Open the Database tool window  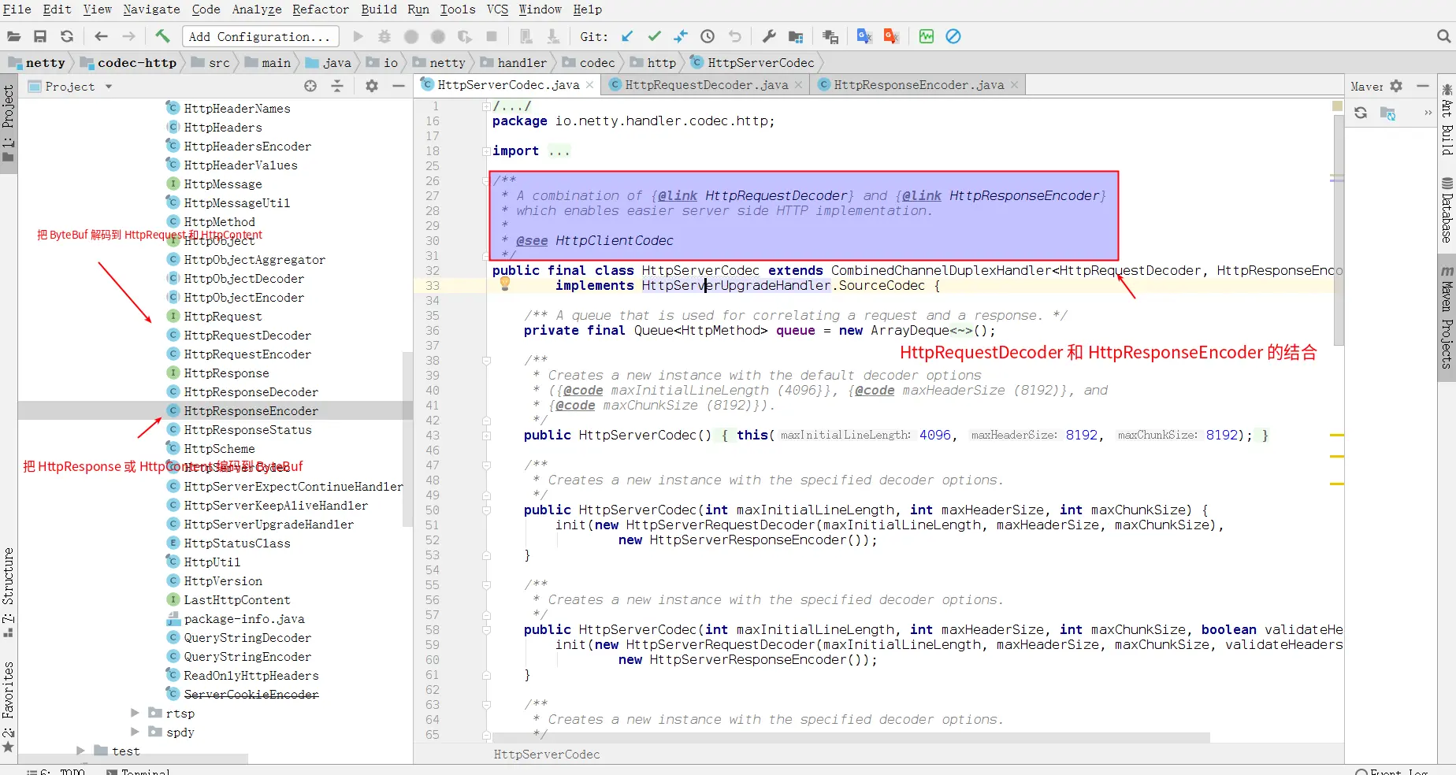(1447, 211)
